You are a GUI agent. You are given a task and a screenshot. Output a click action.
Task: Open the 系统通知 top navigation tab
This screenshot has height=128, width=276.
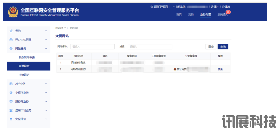223,15
